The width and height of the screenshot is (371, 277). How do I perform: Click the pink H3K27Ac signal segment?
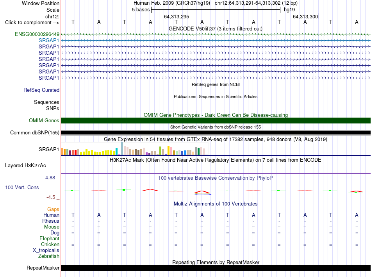[345, 173]
